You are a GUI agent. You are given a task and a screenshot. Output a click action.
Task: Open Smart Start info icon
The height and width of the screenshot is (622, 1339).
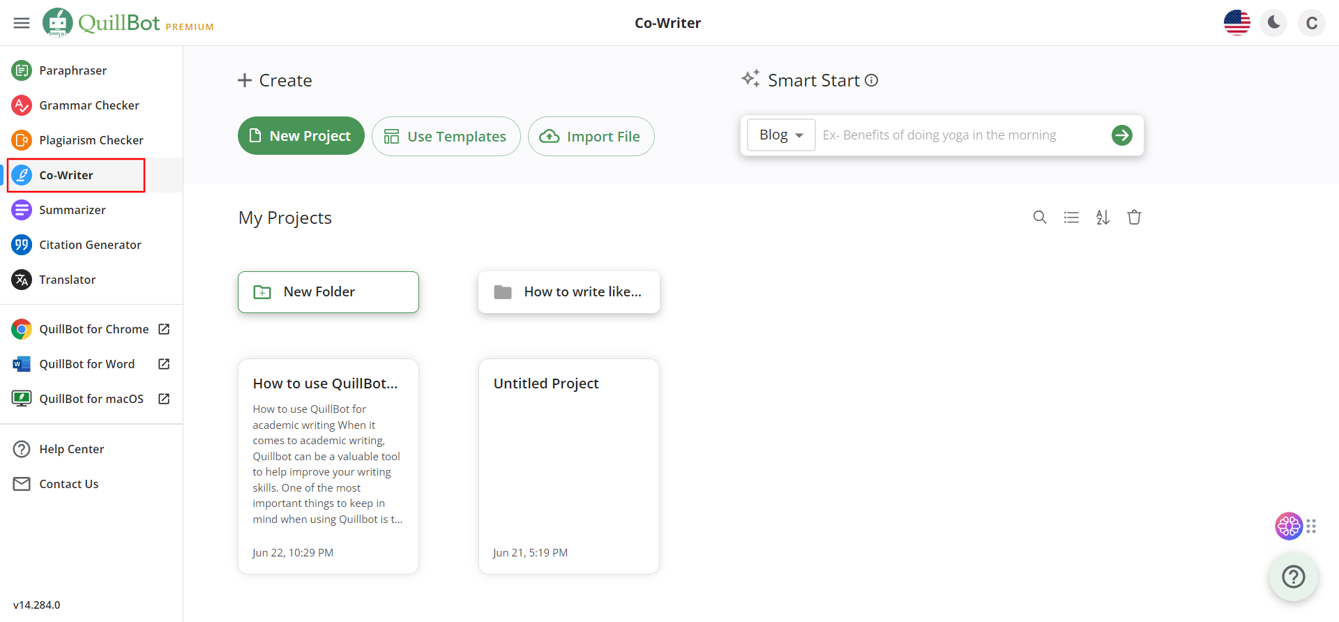[x=872, y=80]
